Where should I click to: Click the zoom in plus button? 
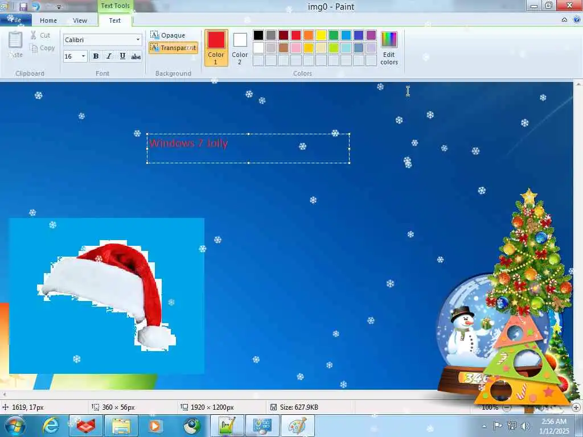click(576, 407)
